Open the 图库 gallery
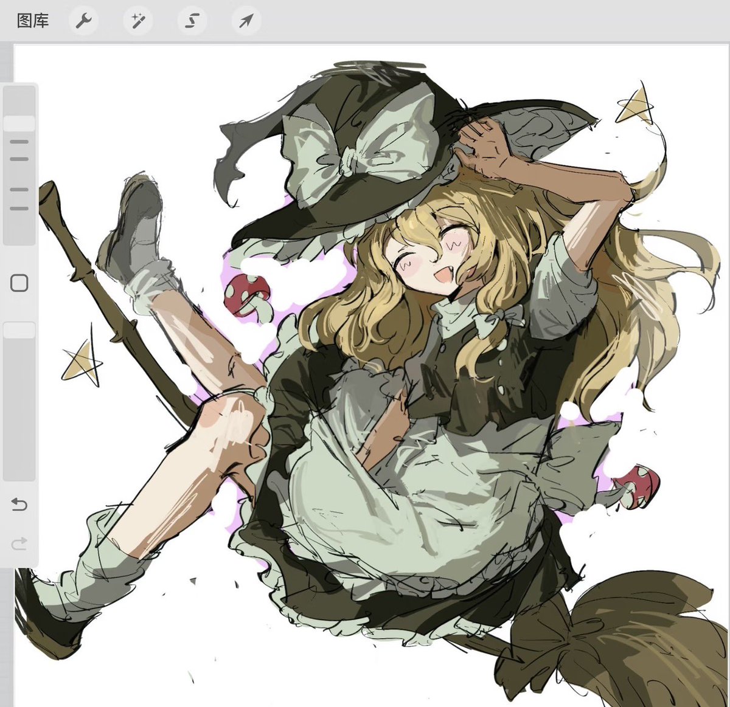 [x=33, y=21]
